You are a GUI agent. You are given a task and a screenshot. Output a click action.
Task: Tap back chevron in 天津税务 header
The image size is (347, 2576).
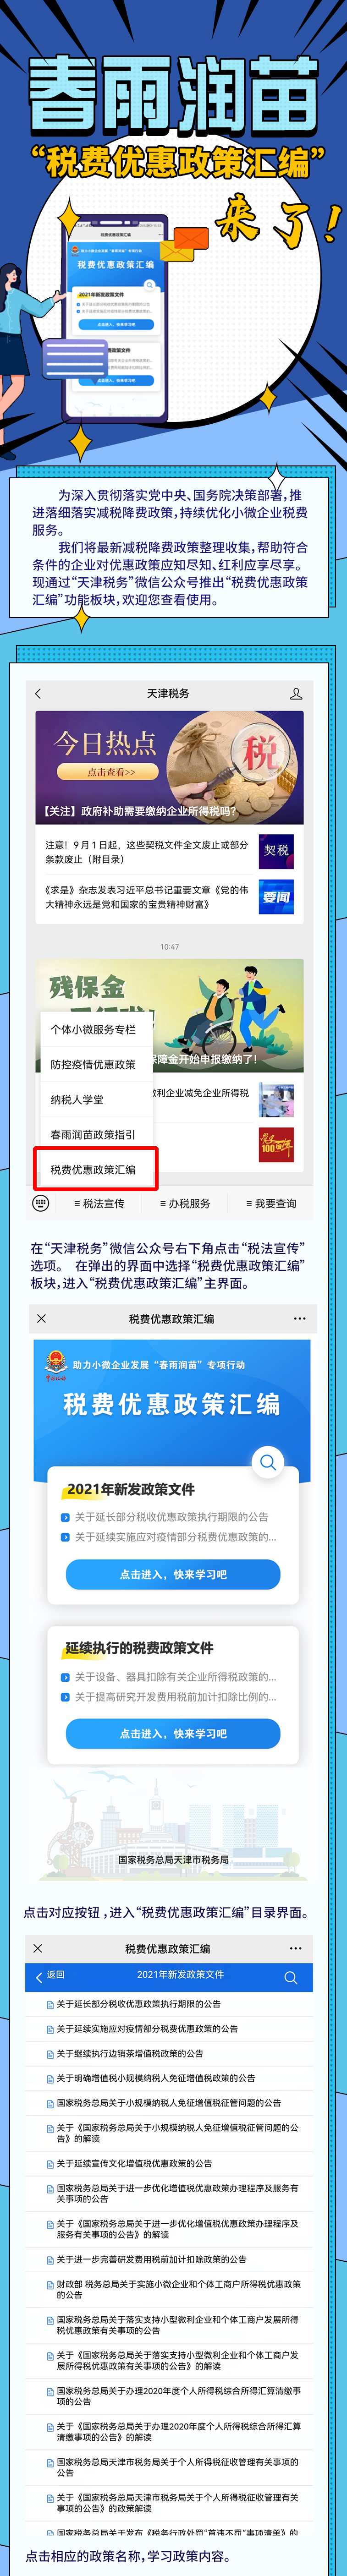point(38,693)
